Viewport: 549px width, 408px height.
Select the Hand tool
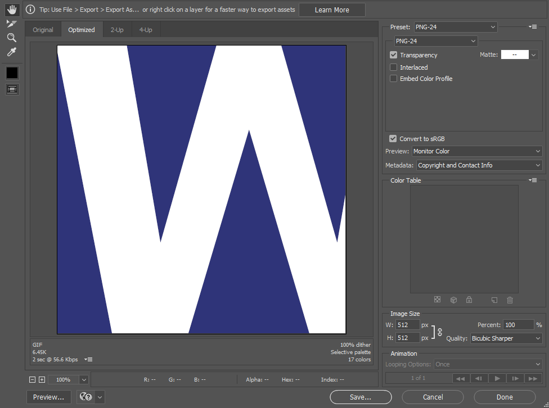click(12, 10)
